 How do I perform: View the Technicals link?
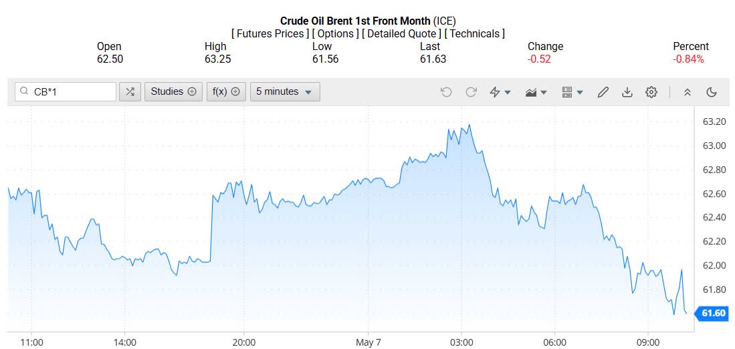[476, 33]
